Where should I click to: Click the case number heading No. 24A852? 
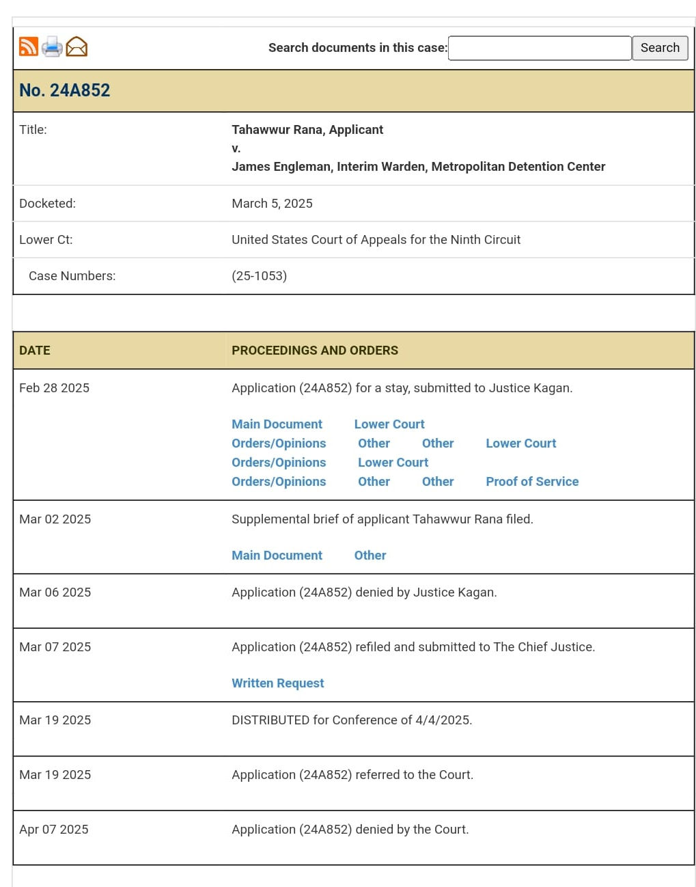click(65, 90)
